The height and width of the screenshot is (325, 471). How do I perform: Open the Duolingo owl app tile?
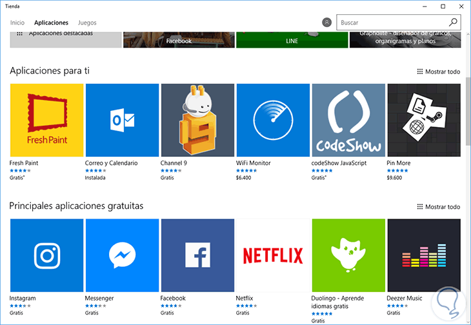348,255
